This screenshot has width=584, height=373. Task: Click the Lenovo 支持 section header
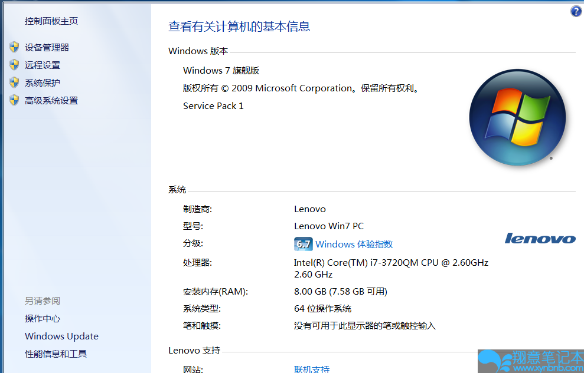194,351
